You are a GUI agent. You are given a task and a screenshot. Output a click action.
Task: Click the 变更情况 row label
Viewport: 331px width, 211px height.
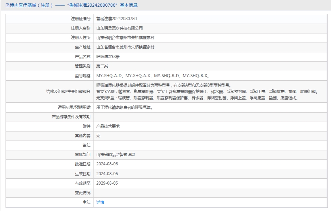(82, 192)
